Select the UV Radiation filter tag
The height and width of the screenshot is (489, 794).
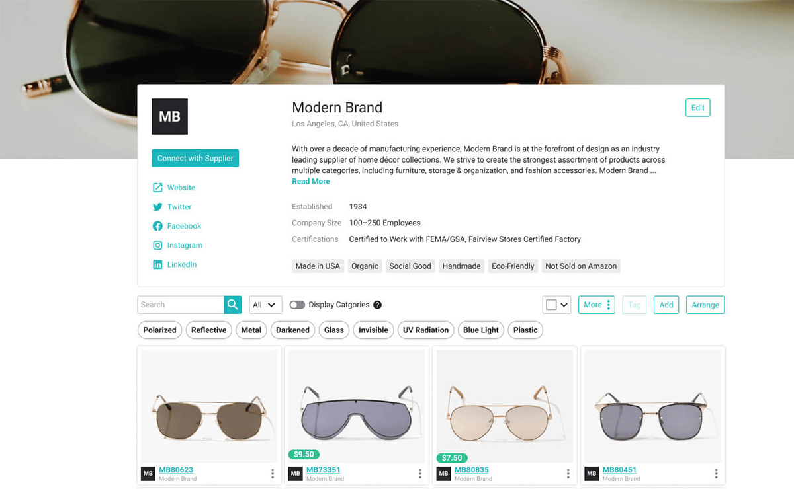coord(425,330)
